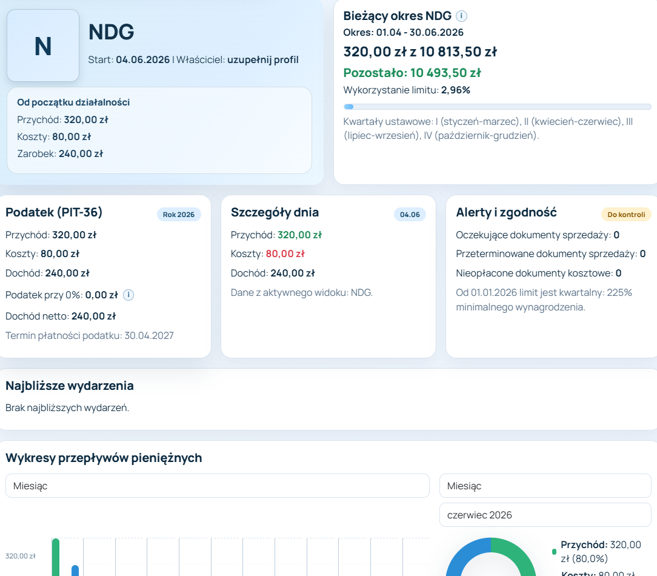657x576 pixels.
Task: Click 'Pozostało: 10 493,50 zł' text
Action: click(x=412, y=73)
